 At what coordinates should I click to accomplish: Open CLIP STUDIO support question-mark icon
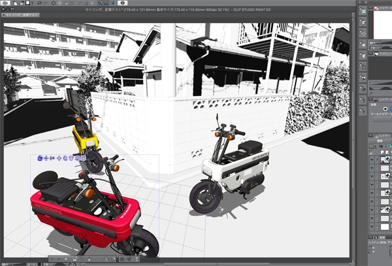pos(123,3)
